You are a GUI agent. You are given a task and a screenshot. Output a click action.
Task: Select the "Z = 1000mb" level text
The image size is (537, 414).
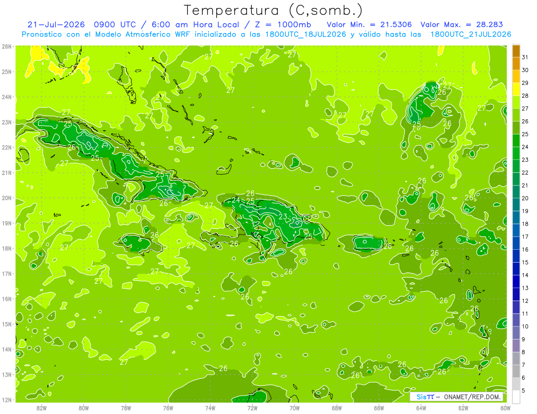point(283,25)
